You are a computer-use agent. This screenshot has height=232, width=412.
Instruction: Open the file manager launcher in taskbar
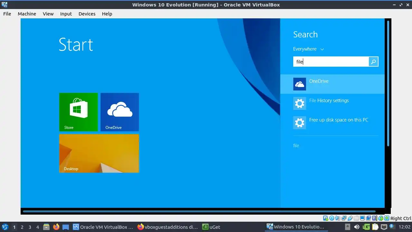point(46,227)
